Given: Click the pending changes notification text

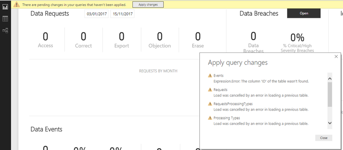Looking at the screenshot, I should [x=74, y=4].
